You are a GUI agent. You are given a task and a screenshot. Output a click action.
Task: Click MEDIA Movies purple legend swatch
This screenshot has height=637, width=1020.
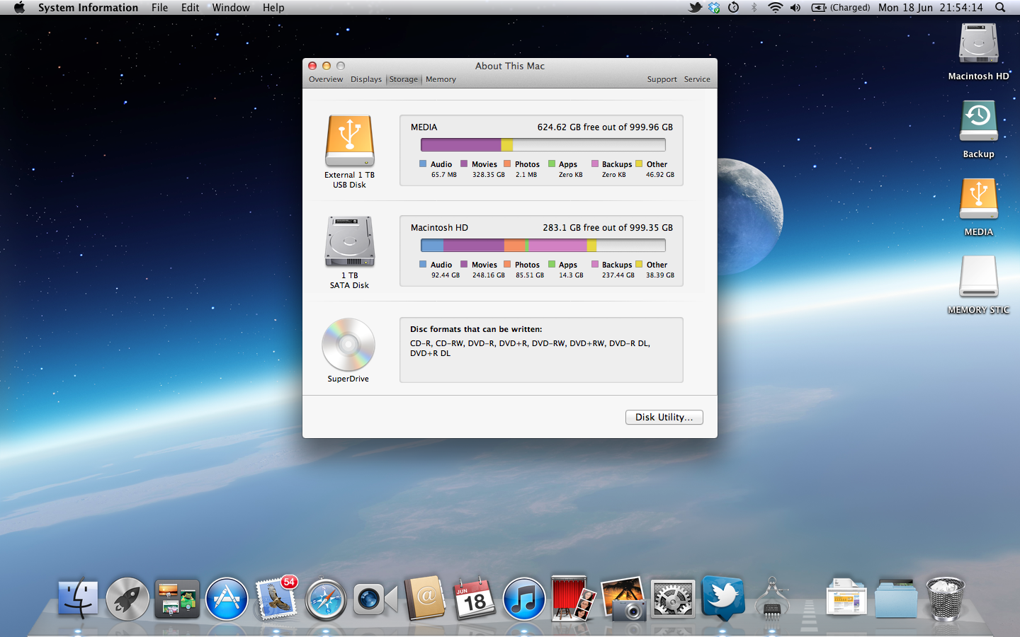click(x=464, y=163)
